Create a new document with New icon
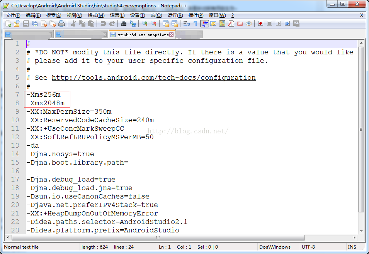The width and height of the screenshot is (369, 254). tap(8, 24)
